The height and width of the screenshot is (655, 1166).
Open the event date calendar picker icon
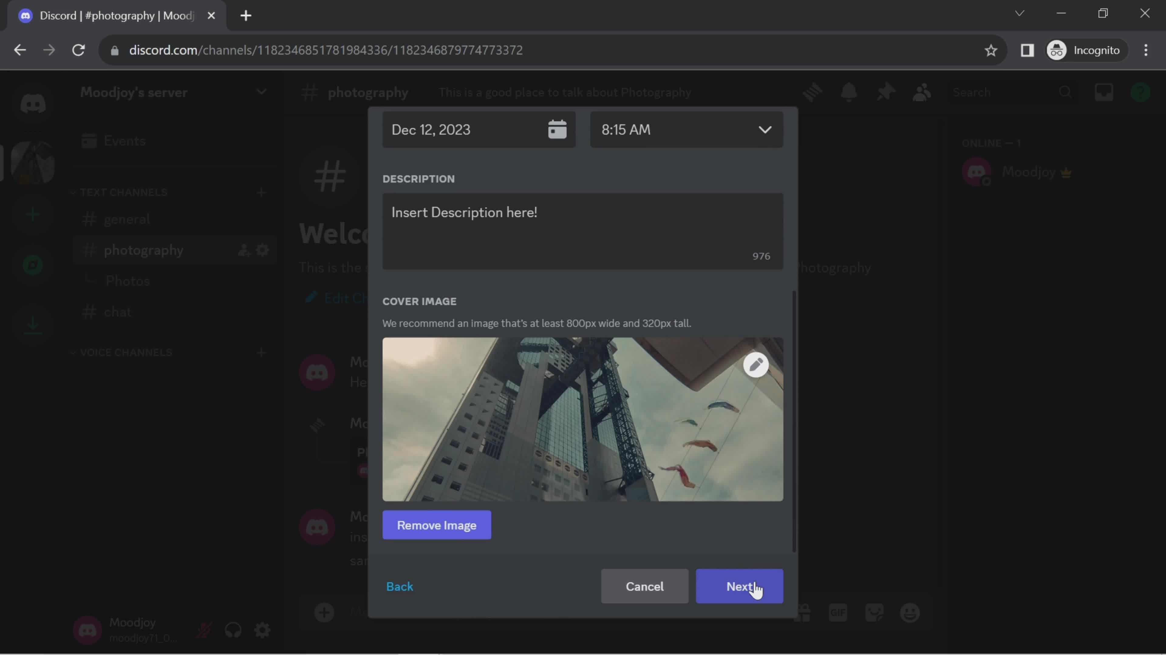[557, 130]
